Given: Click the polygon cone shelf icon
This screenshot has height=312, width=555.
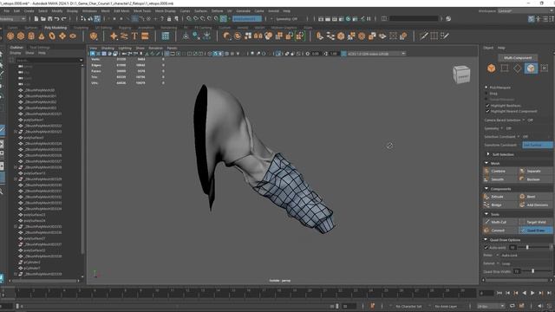Looking at the screenshot, I should 42,36.
